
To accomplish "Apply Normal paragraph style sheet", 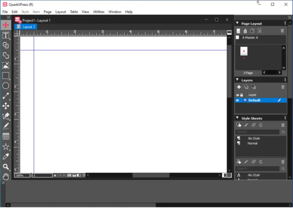I will click(x=252, y=143).
